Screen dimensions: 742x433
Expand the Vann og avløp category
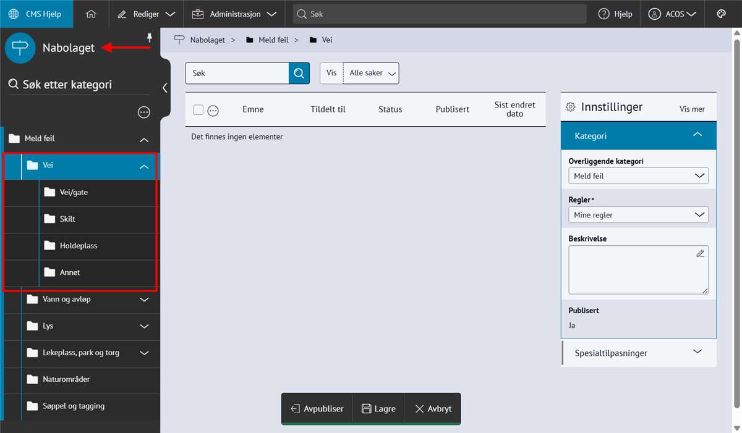[145, 300]
